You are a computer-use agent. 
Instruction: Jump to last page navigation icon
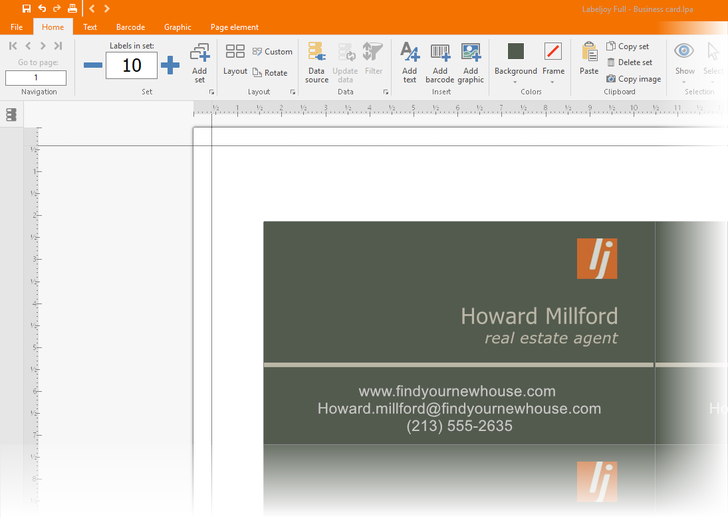(x=58, y=45)
